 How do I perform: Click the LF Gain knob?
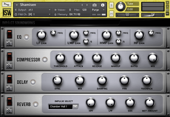[41, 35]
